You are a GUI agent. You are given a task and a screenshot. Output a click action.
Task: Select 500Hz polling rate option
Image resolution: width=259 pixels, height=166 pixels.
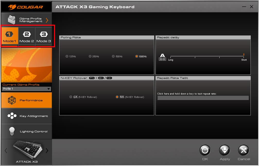click(113, 56)
